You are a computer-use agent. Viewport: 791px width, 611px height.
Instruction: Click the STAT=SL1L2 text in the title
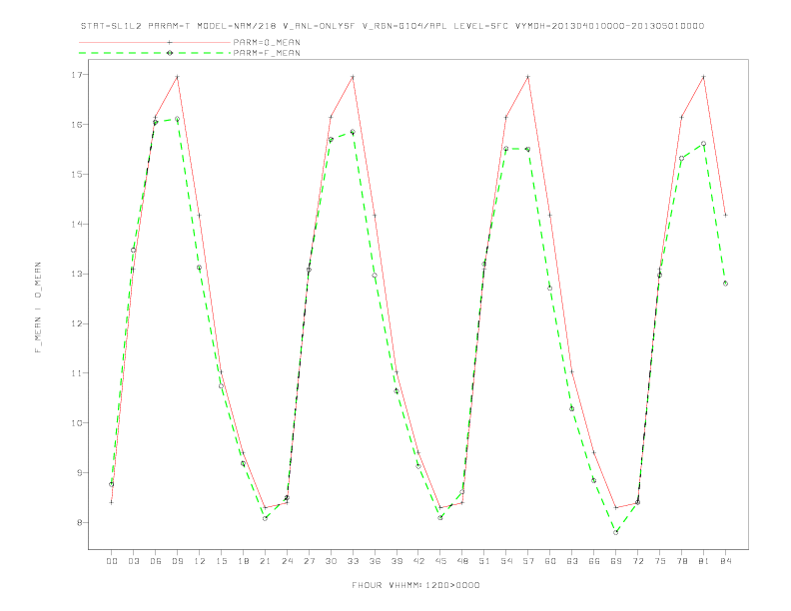[x=111, y=26]
